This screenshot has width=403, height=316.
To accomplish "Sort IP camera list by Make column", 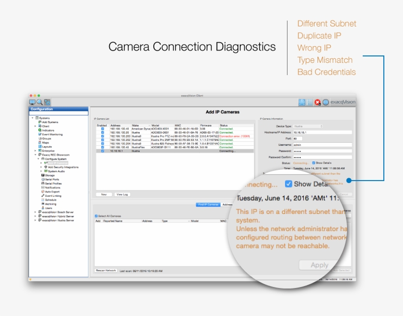I will coord(141,126).
